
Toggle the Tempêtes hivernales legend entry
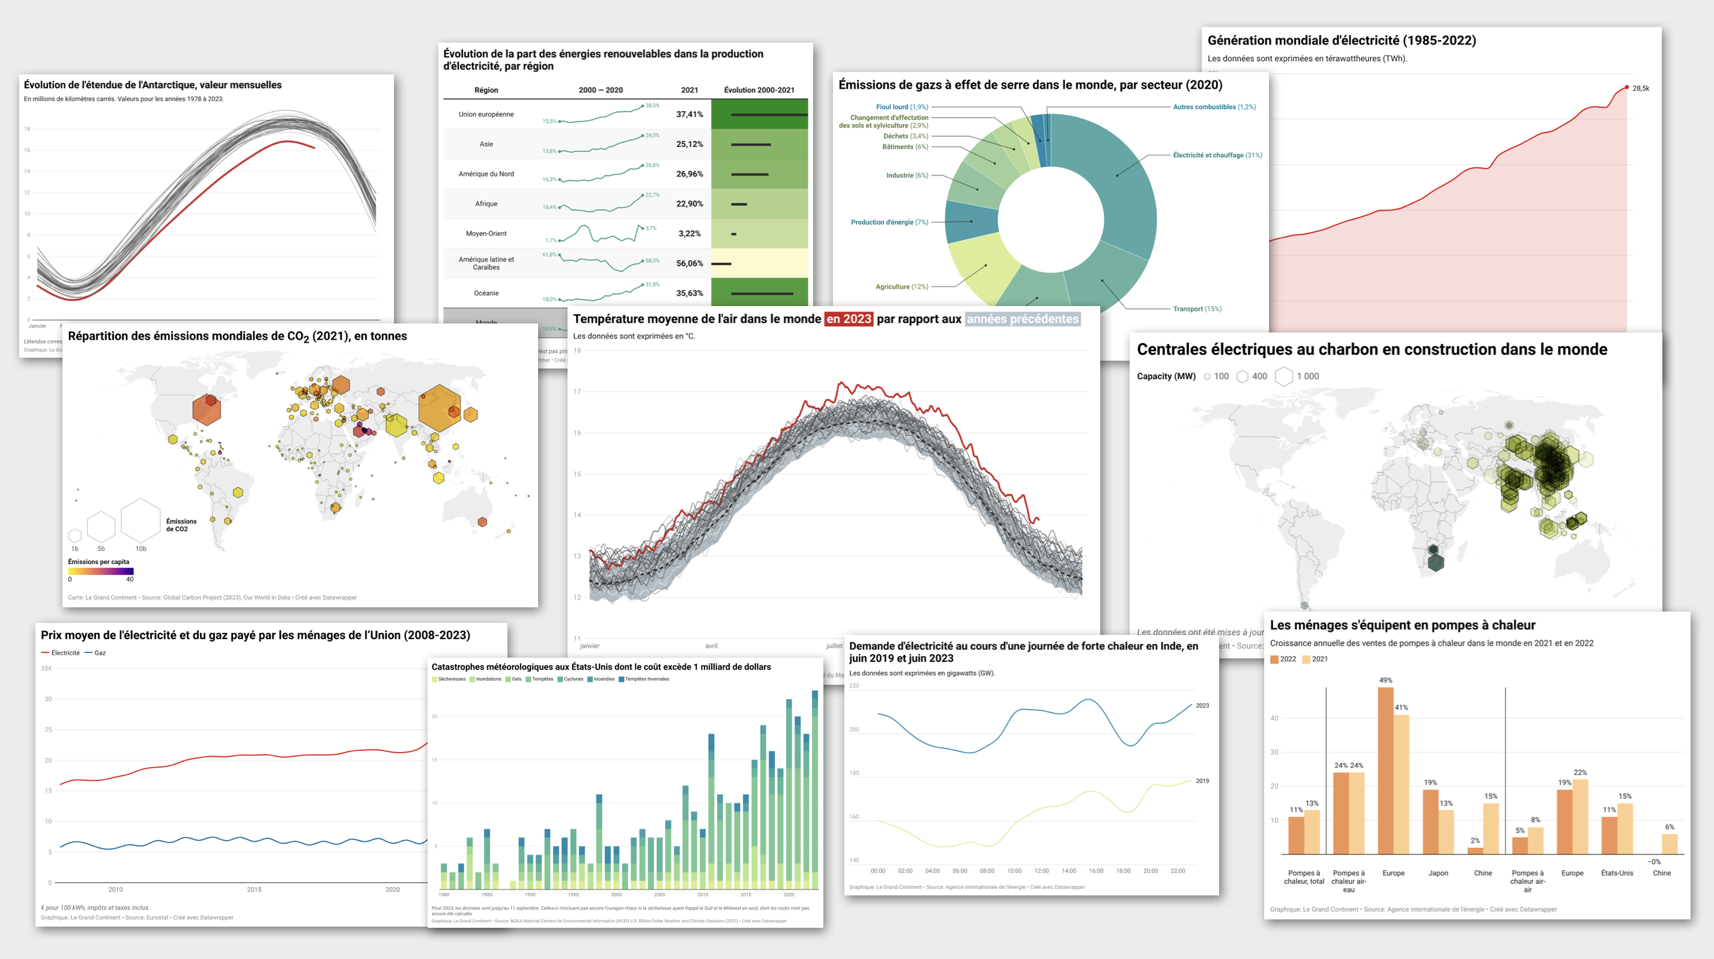click(x=643, y=679)
